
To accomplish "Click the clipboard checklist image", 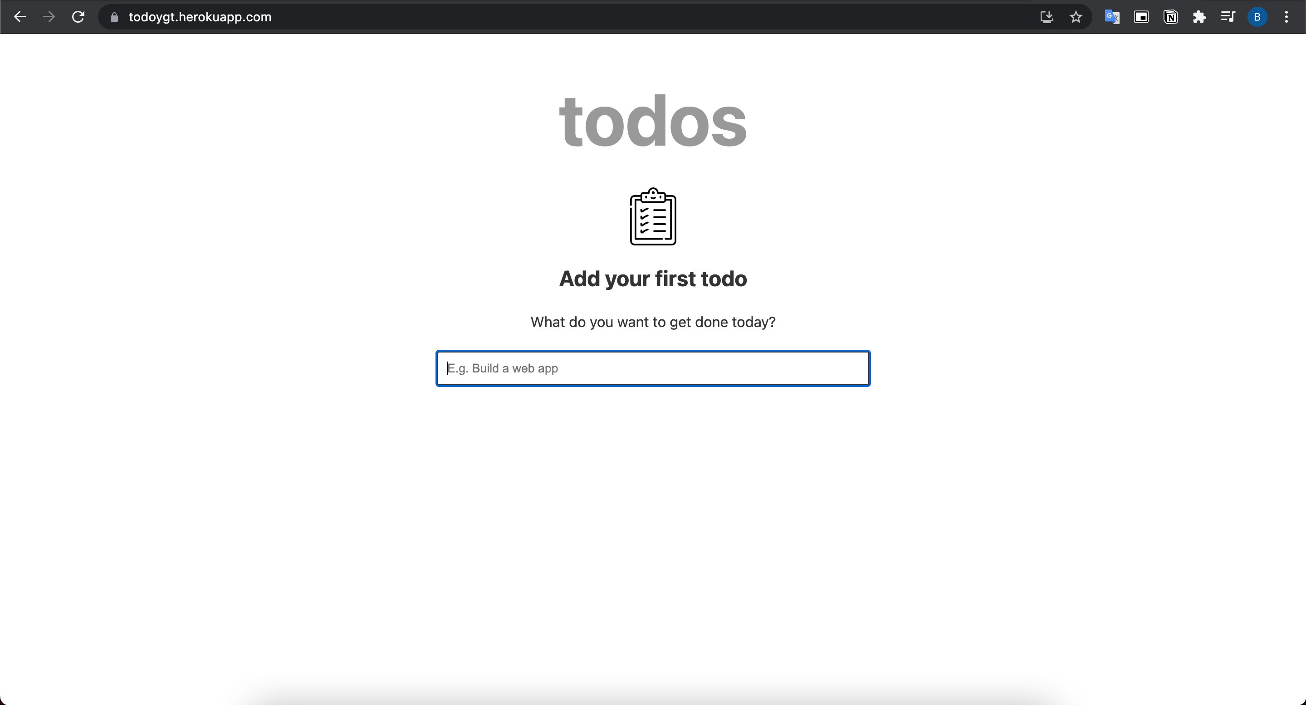I will [653, 216].
